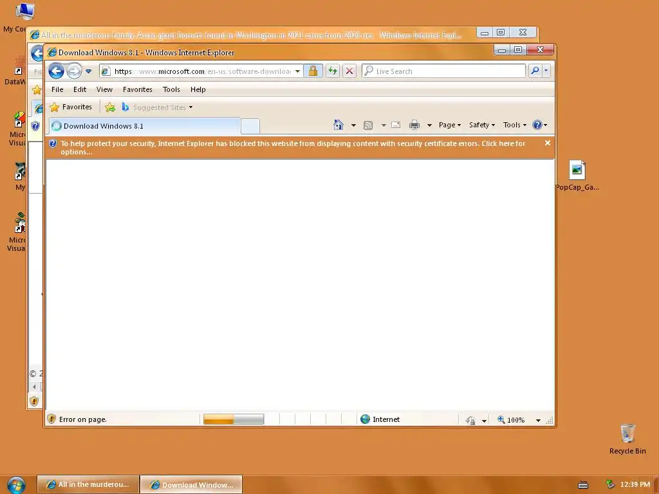Refresh the page with the green arrows button
Image resolution: width=659 pixels, height=494 pixels.
coord(333,71)
